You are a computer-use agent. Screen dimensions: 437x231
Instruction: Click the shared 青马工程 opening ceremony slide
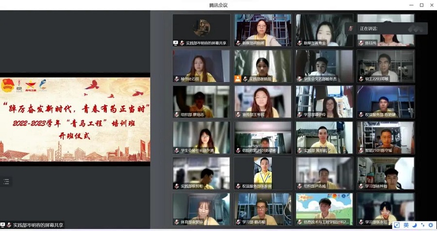pyautogui.click(x=75, y=120)
